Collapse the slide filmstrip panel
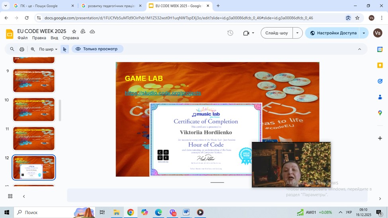The width and height of the screenshot is (388, 218). 24,196
